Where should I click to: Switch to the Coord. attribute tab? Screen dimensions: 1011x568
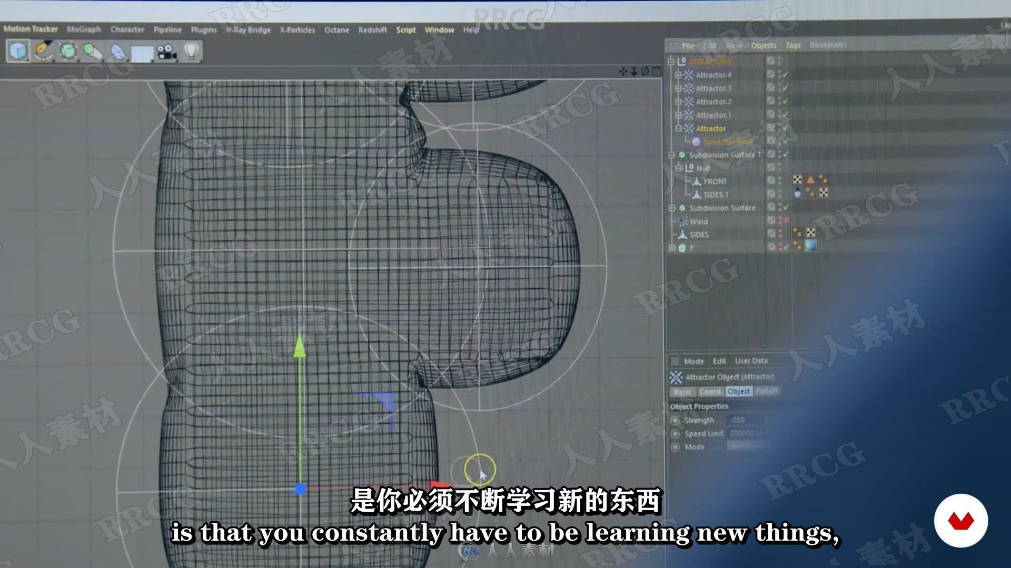[x=711, y=391]
